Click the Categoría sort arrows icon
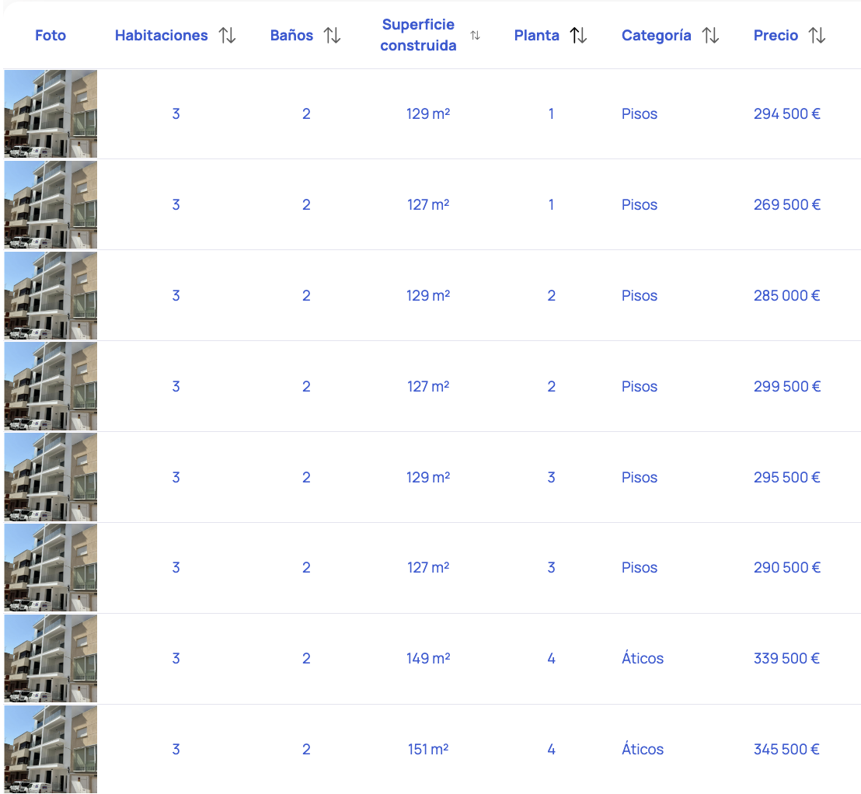 tap(710, 36)
